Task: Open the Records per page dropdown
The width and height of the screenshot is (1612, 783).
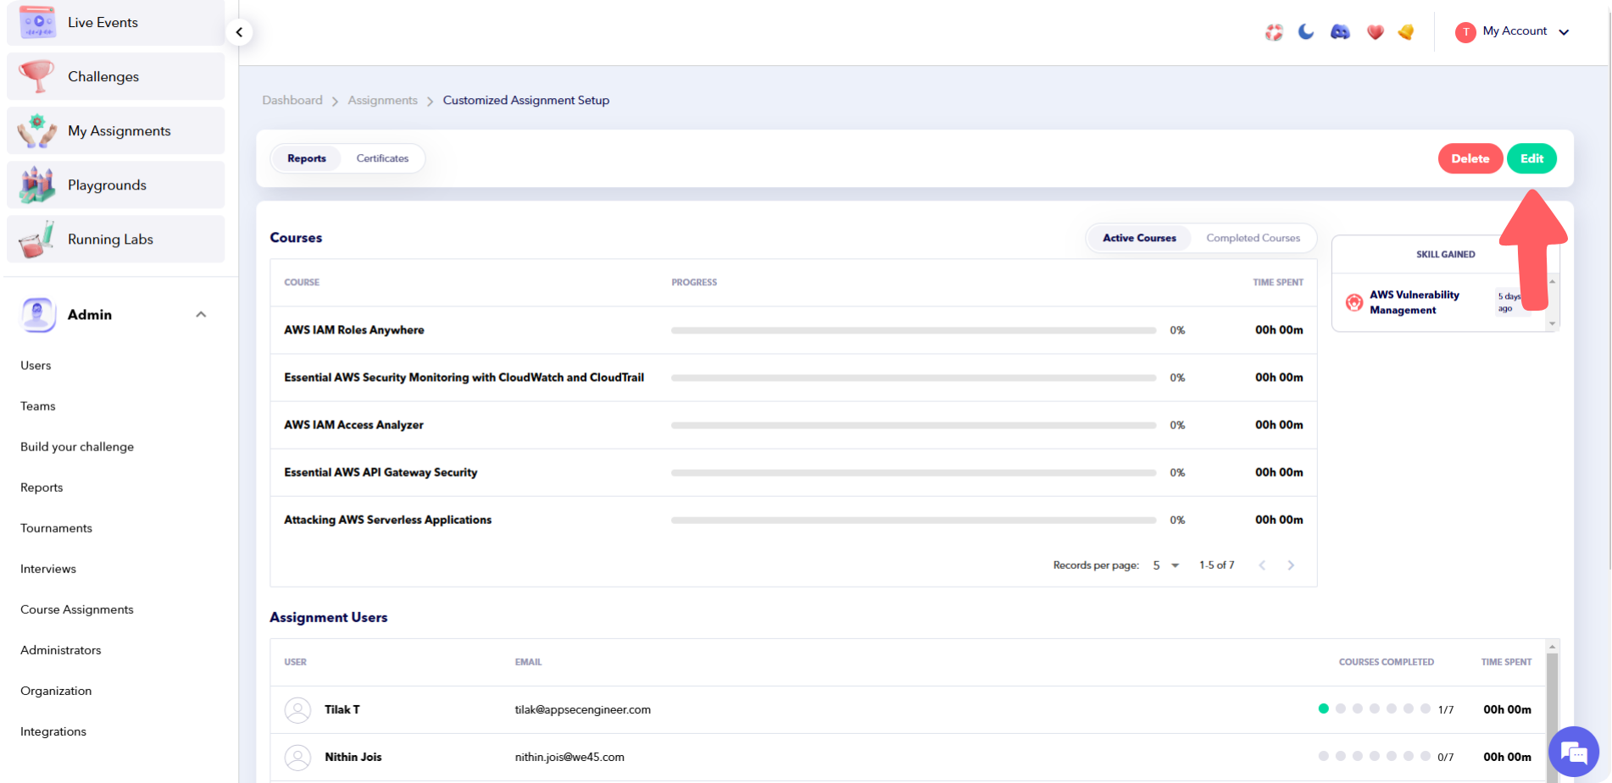Action: 1165,565
